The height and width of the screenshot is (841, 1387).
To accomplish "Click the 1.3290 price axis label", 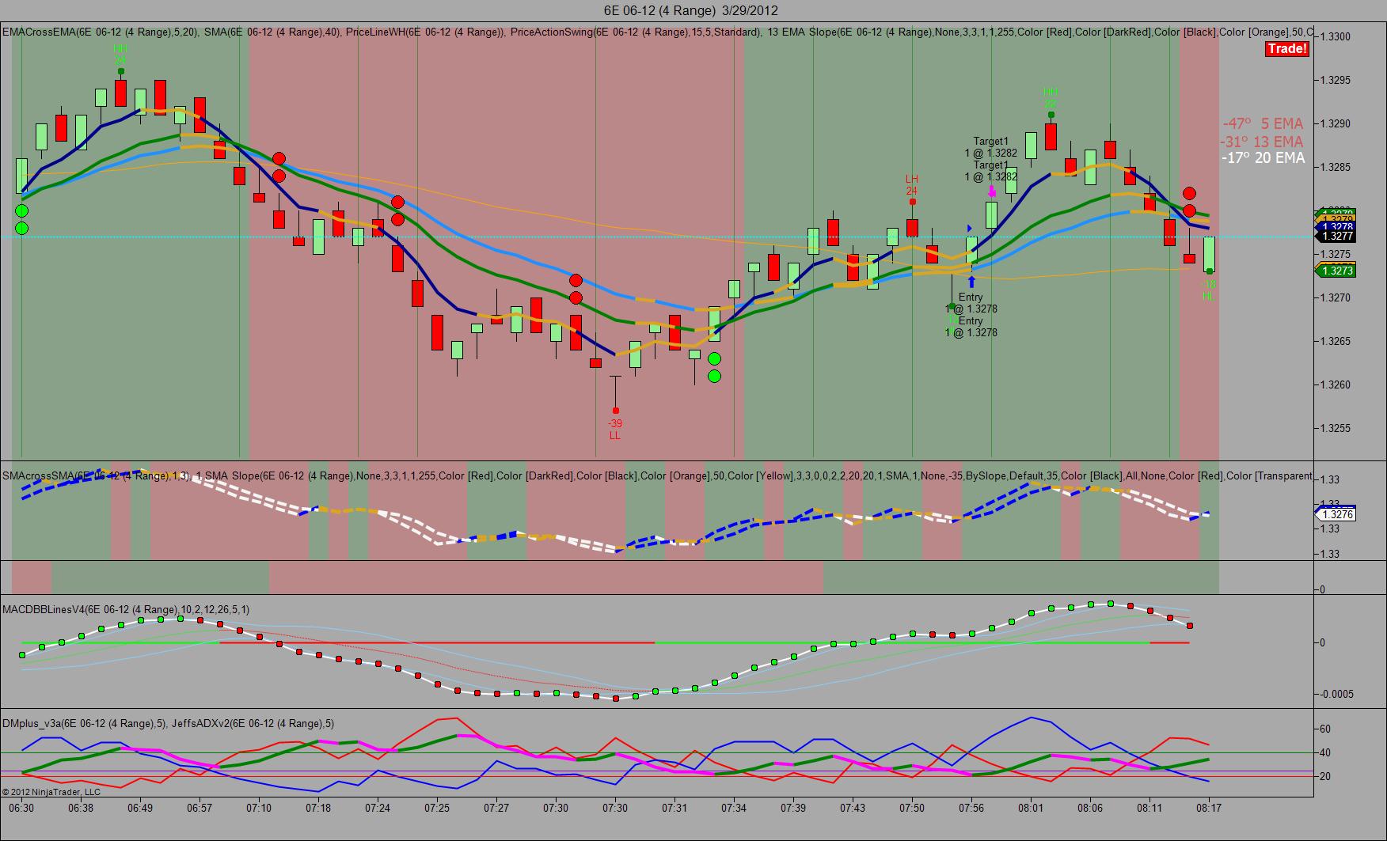I will click(1335, 123).
